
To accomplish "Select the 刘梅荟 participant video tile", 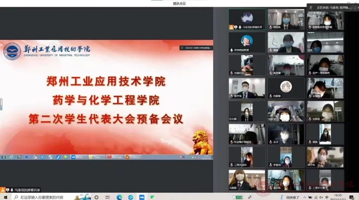I will (x=325, y=111).
